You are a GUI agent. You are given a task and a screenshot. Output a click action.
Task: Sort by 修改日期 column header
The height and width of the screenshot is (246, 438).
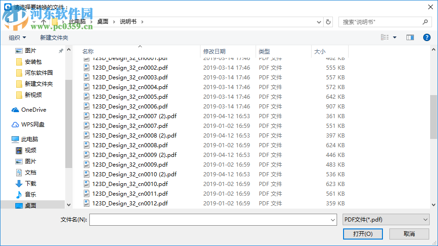(x=214, y=52)
